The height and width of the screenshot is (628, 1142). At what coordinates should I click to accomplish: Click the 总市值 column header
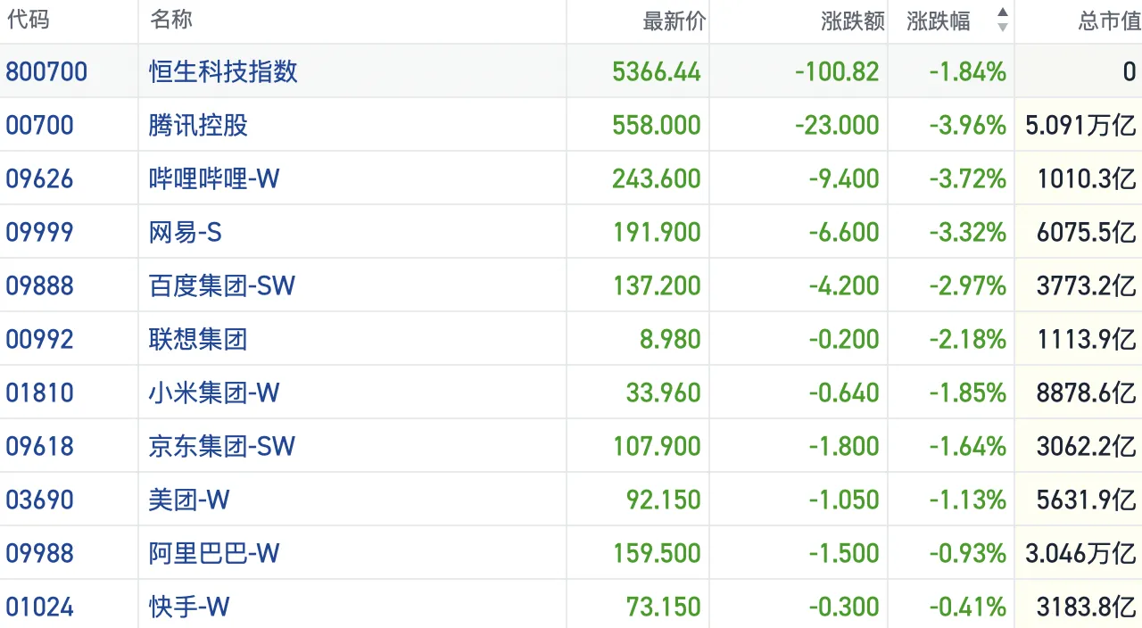coord(1109,21)
